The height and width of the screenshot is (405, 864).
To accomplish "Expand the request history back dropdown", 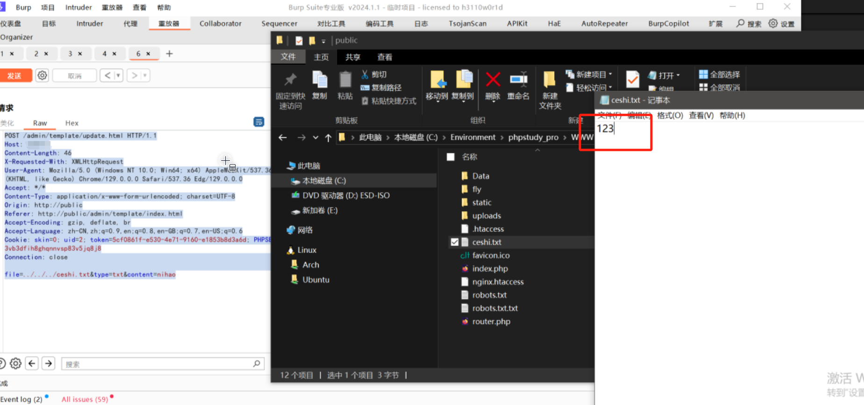I will [x=118, y=75].
